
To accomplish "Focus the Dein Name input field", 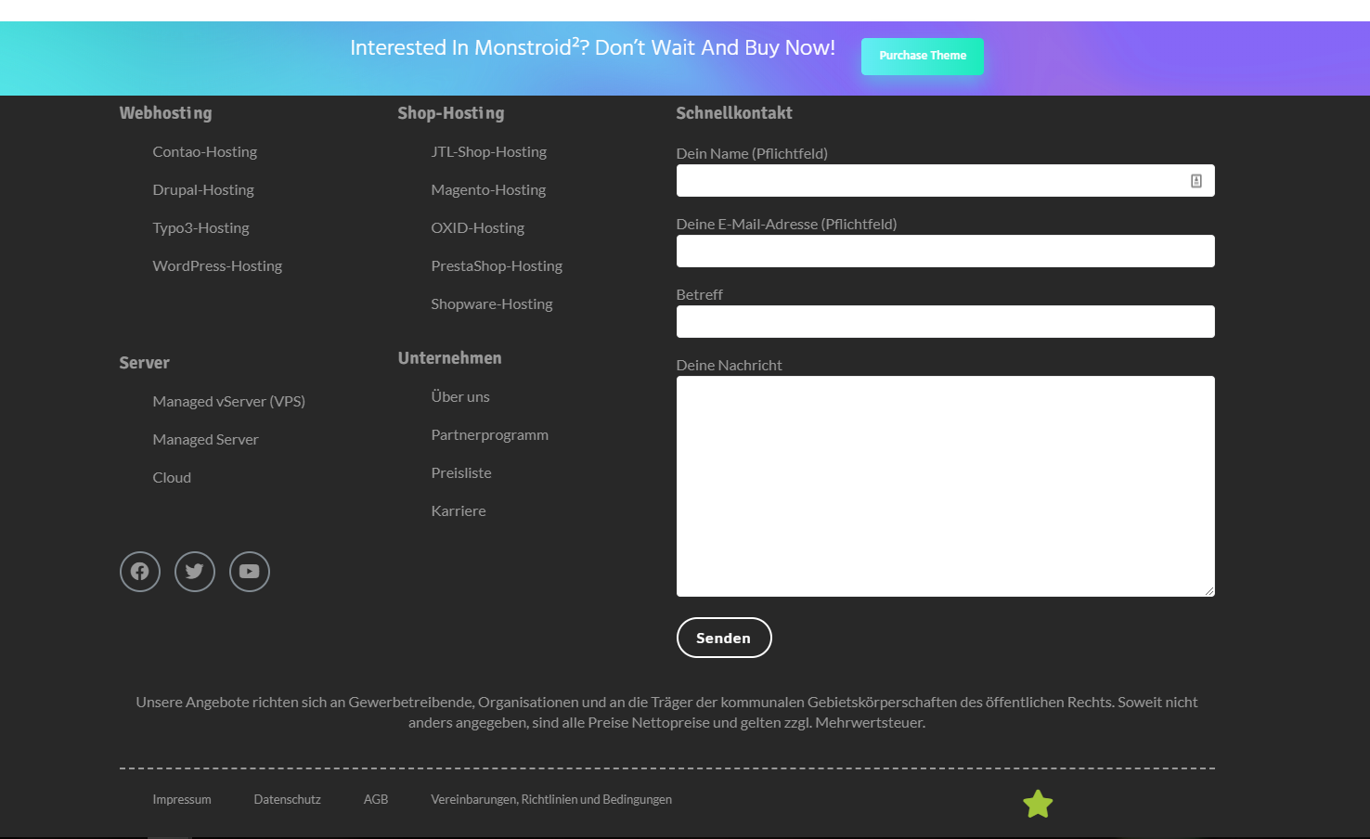I will (x=928, y=181).
